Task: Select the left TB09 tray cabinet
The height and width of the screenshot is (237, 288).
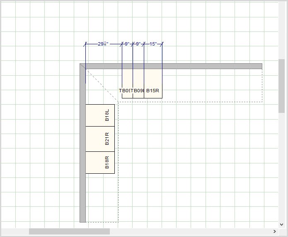Action: [127, 84]
